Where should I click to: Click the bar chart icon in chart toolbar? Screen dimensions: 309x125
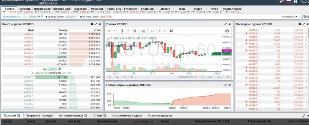(171, 31)
